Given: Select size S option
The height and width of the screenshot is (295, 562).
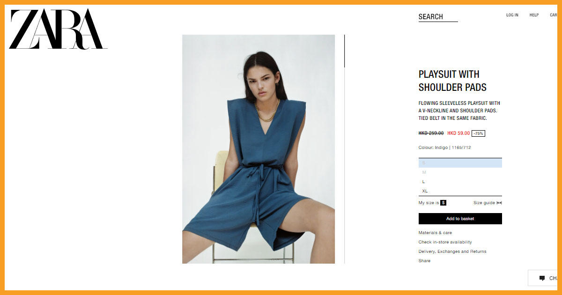Looking at the screenshot, I should 460,163.
